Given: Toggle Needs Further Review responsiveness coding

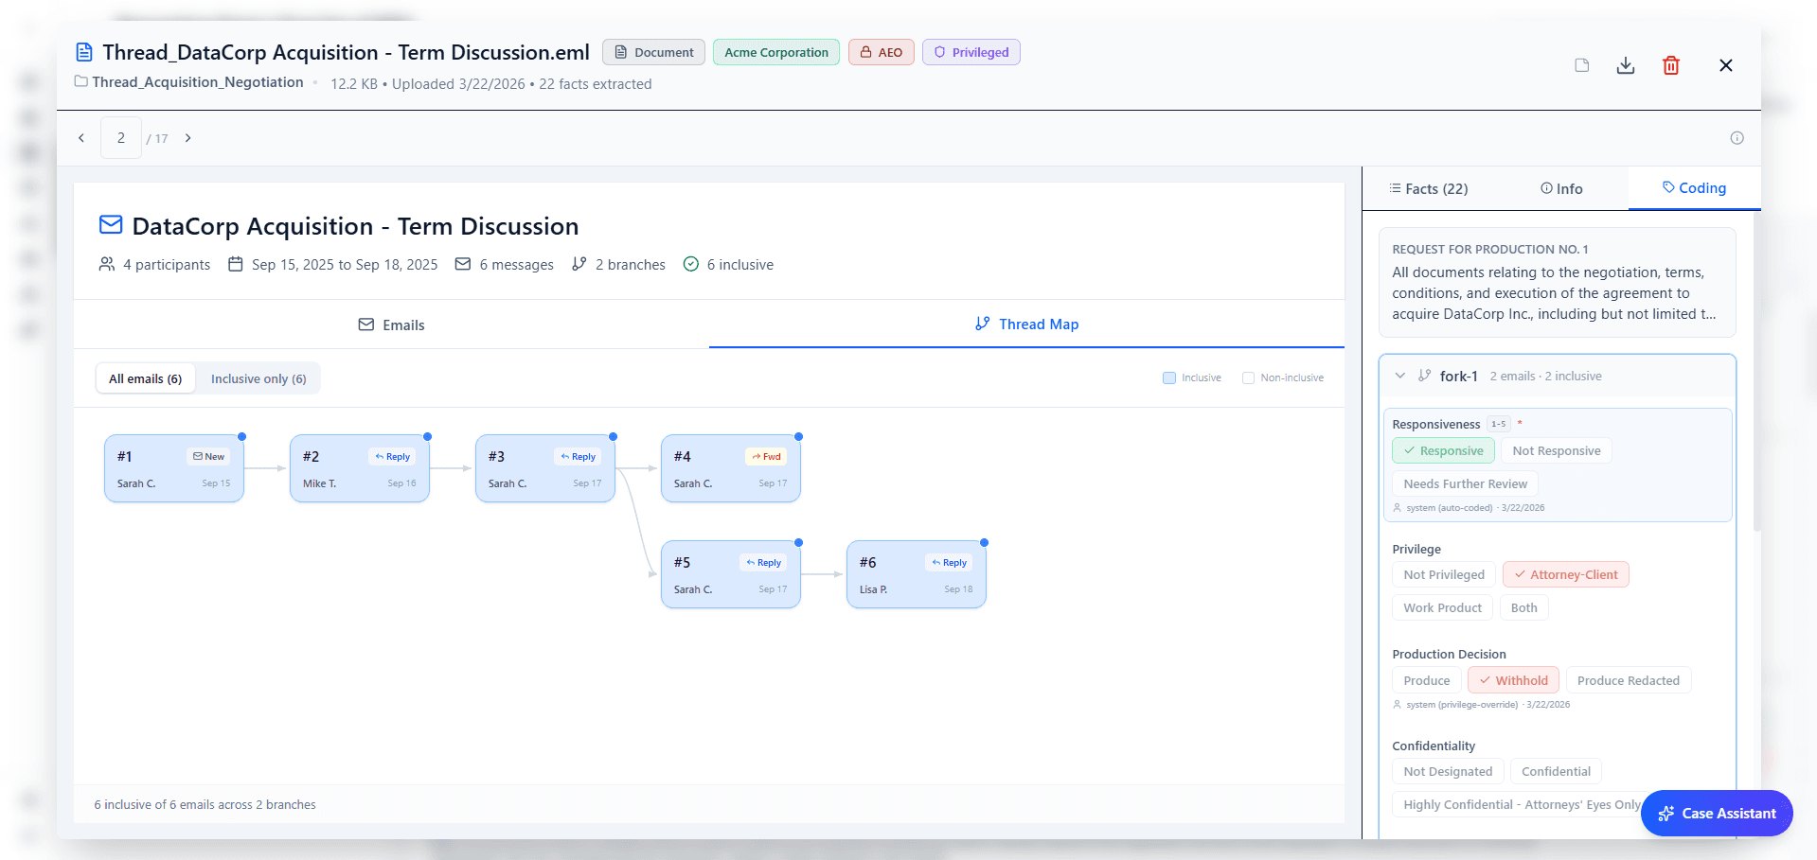Looking at the screenshot, I should (1464, 483).
